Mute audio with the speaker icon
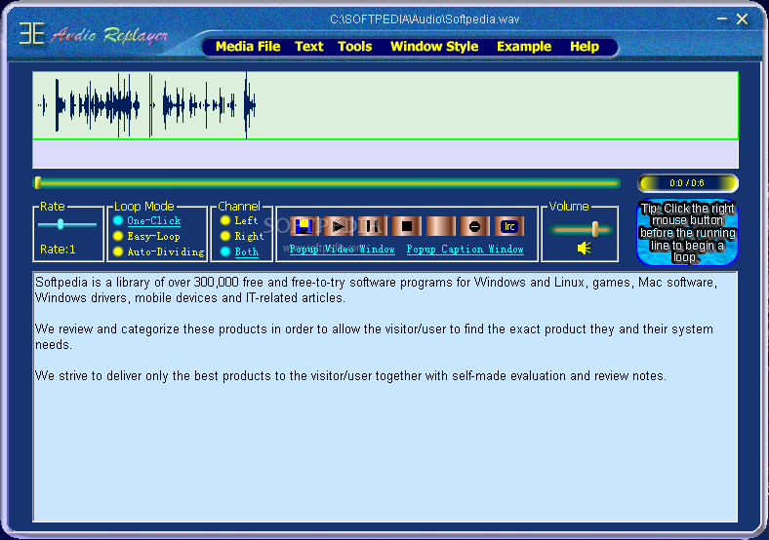 [x=584, y=248]
